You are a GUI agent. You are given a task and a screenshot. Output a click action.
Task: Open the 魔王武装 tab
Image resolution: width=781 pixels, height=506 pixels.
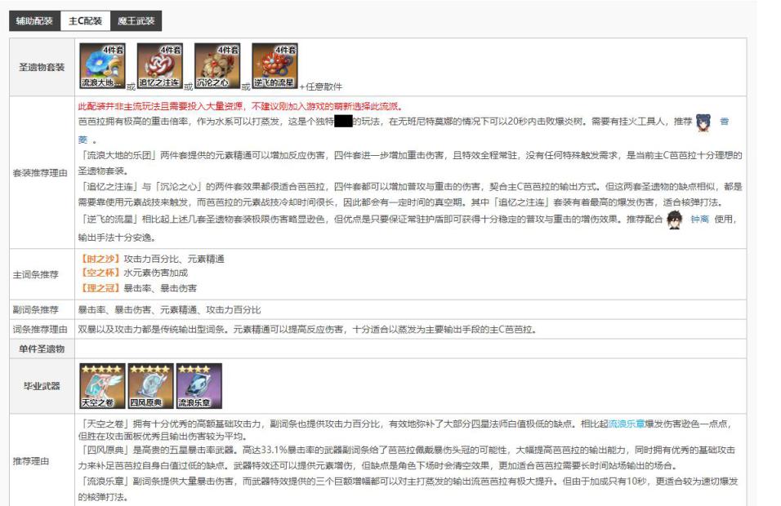[135, 21]
